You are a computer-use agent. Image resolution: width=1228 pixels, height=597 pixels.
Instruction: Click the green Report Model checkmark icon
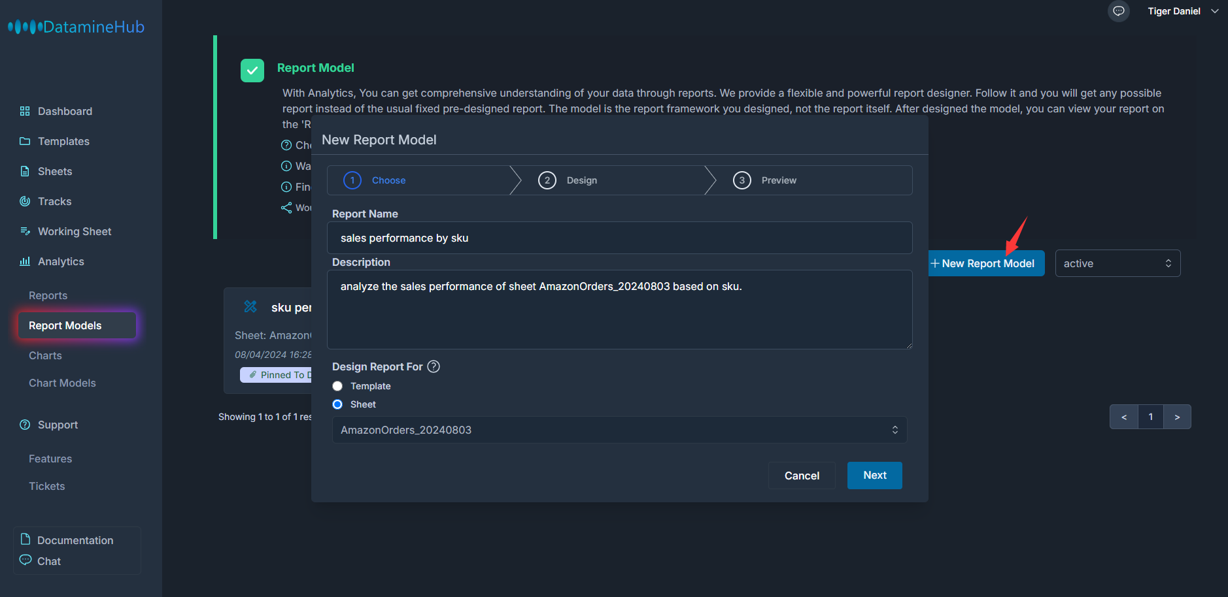(x=252, y=71)
